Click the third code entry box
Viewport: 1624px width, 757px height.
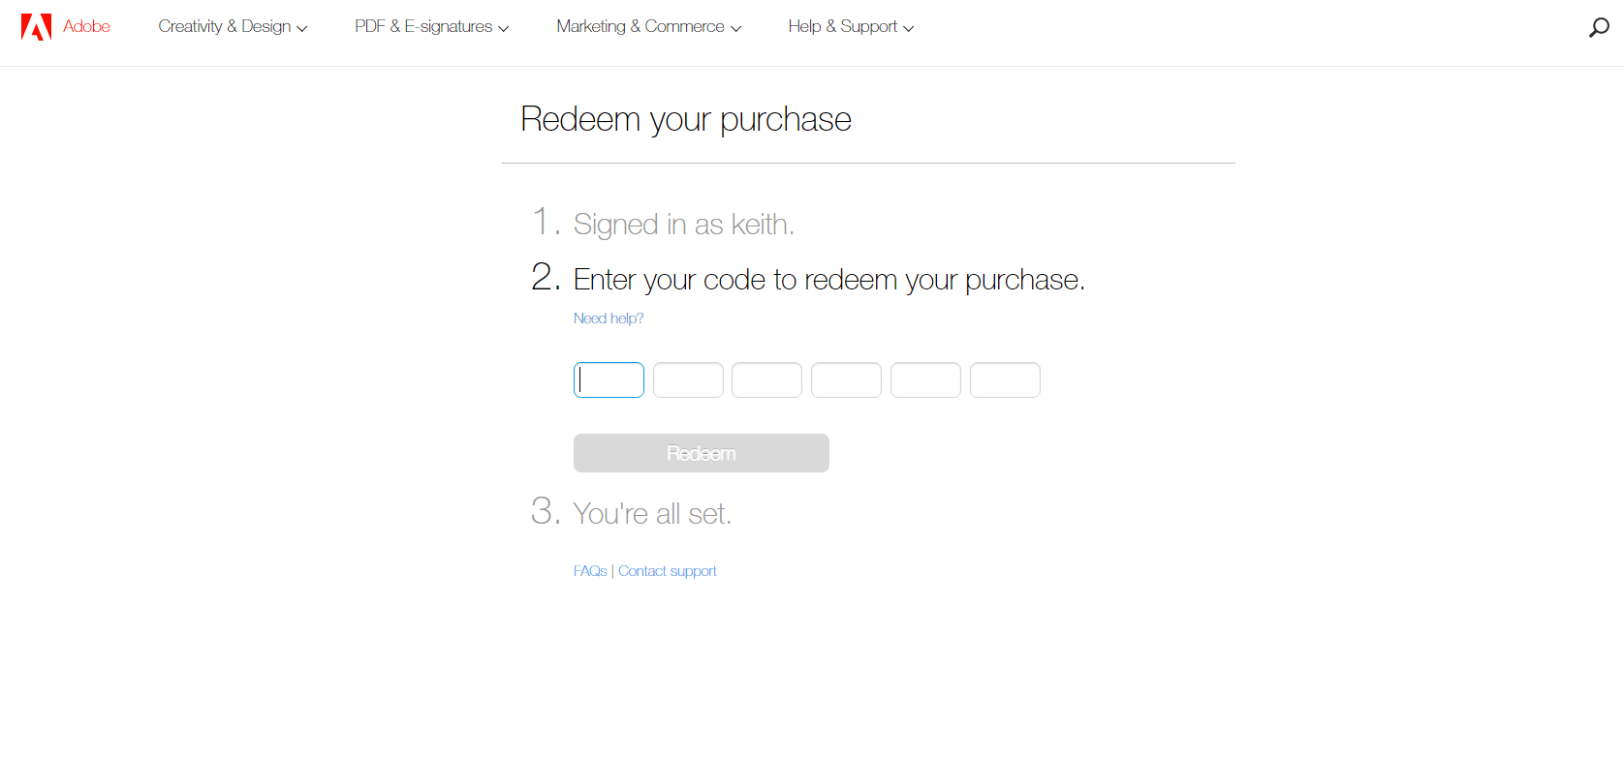(x=766, y=379)
